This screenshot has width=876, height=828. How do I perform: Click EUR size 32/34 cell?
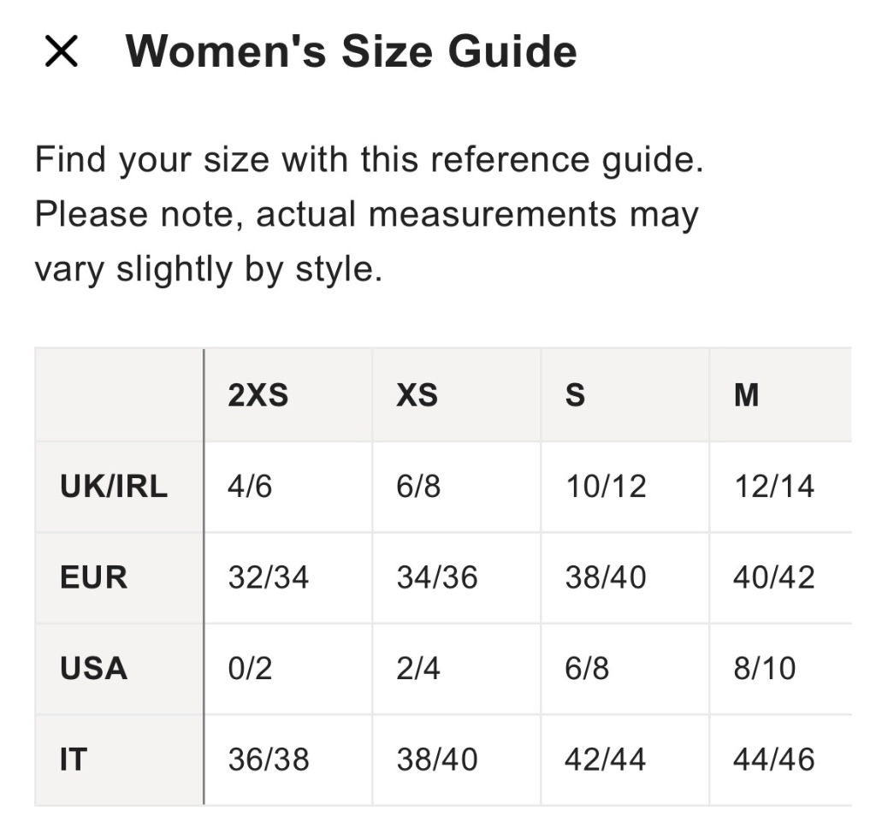click(269, 577)
